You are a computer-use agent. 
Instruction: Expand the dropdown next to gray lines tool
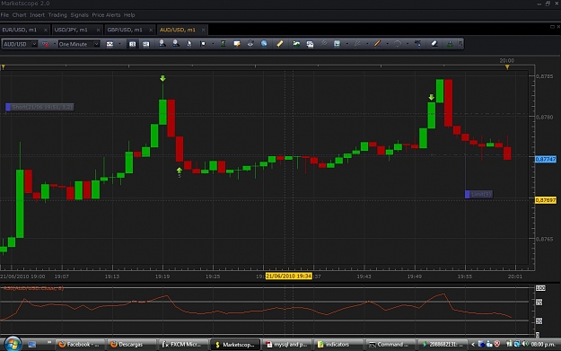367,44
